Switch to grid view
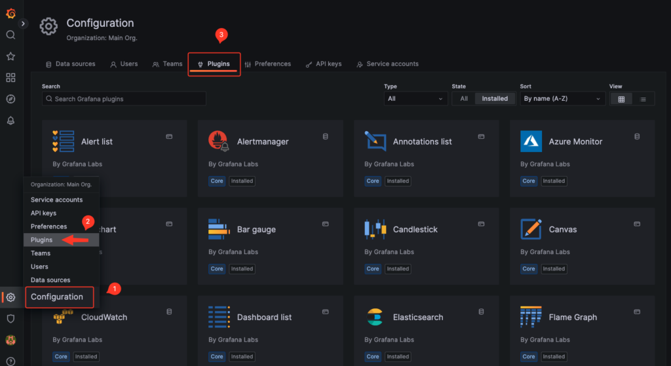This screenshot has width=671, height=366. pos(621,100)
